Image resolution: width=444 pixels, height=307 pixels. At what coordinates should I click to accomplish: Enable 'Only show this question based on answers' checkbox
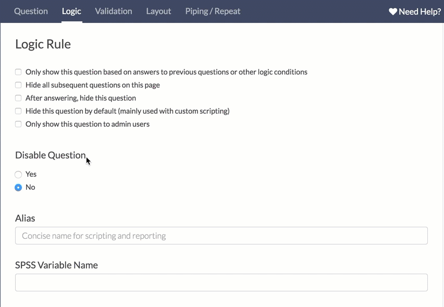point(18,72)
